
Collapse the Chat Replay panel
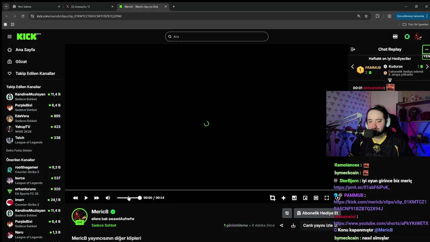353,49
